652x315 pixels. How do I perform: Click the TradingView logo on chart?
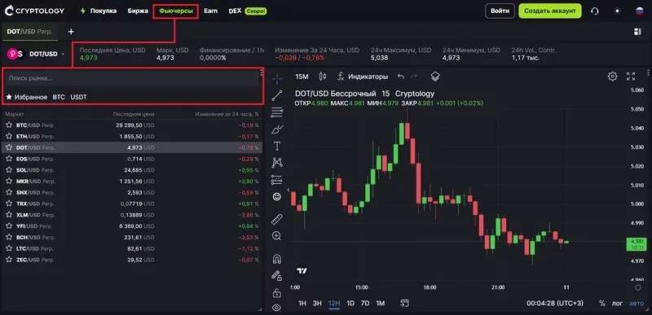tap(302, 271)
